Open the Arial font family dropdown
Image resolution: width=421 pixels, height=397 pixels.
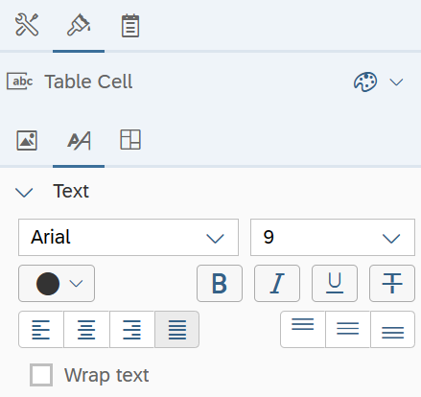pos(129,237)
